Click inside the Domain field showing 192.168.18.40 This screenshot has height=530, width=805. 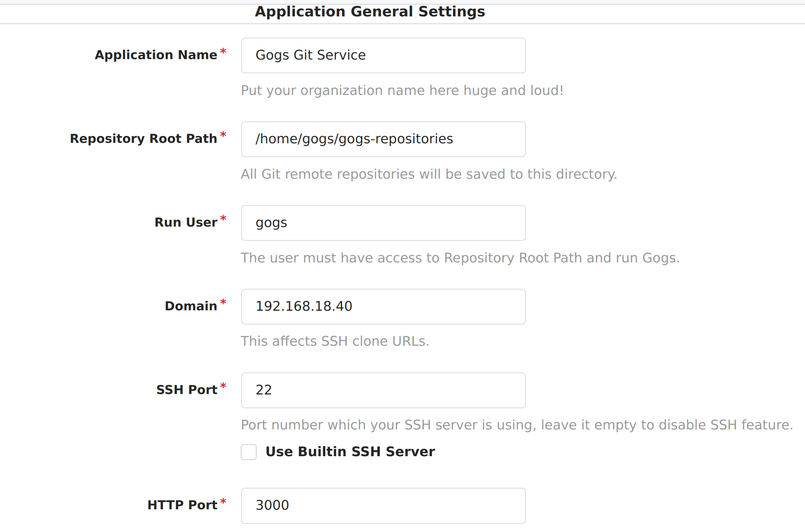tap(383, 306)
